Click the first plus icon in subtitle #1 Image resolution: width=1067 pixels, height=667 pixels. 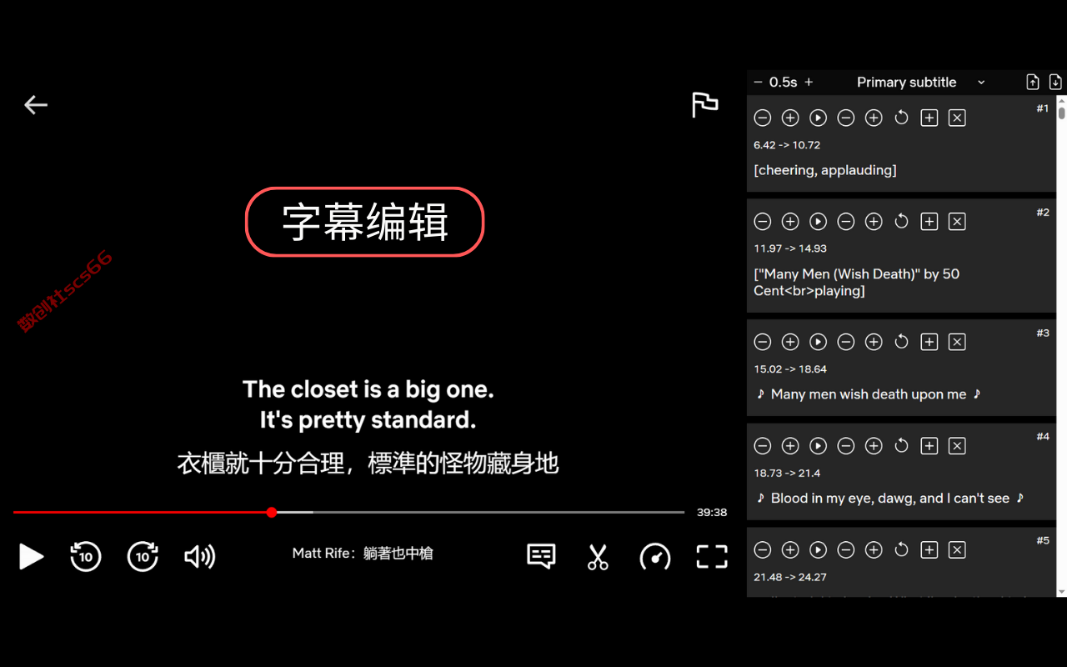[x=790, y=118]
